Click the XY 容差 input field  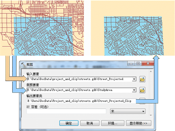(66, 111)
